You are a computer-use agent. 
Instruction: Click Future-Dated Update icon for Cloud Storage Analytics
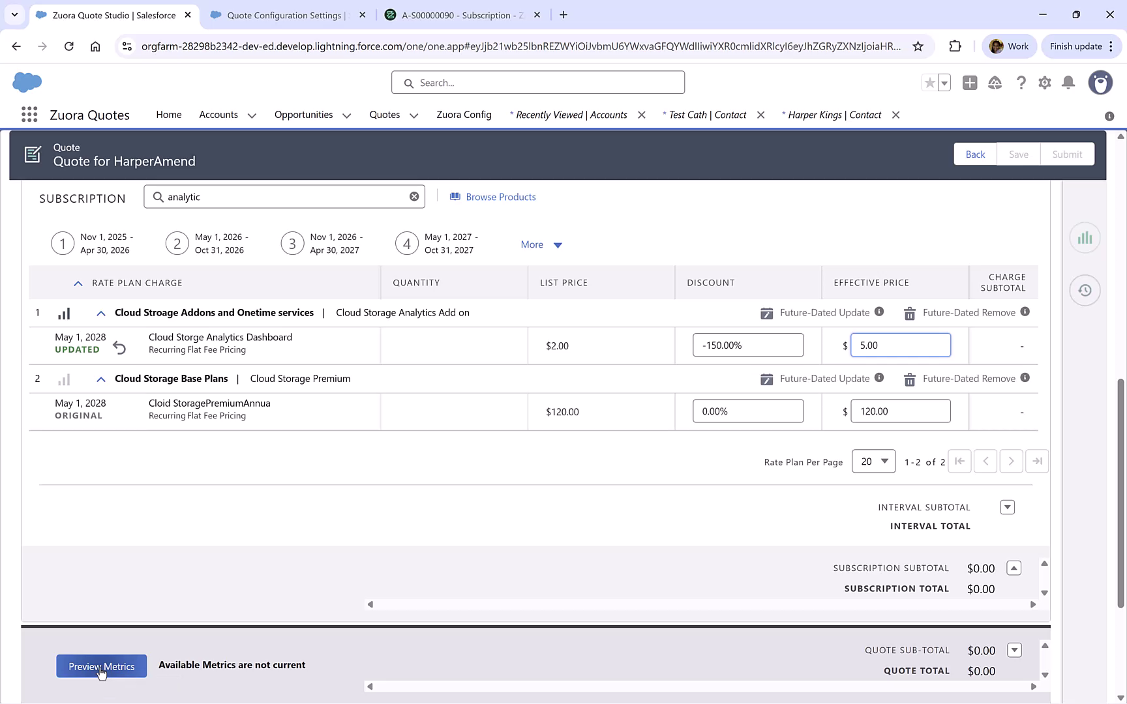coord(768,313)
